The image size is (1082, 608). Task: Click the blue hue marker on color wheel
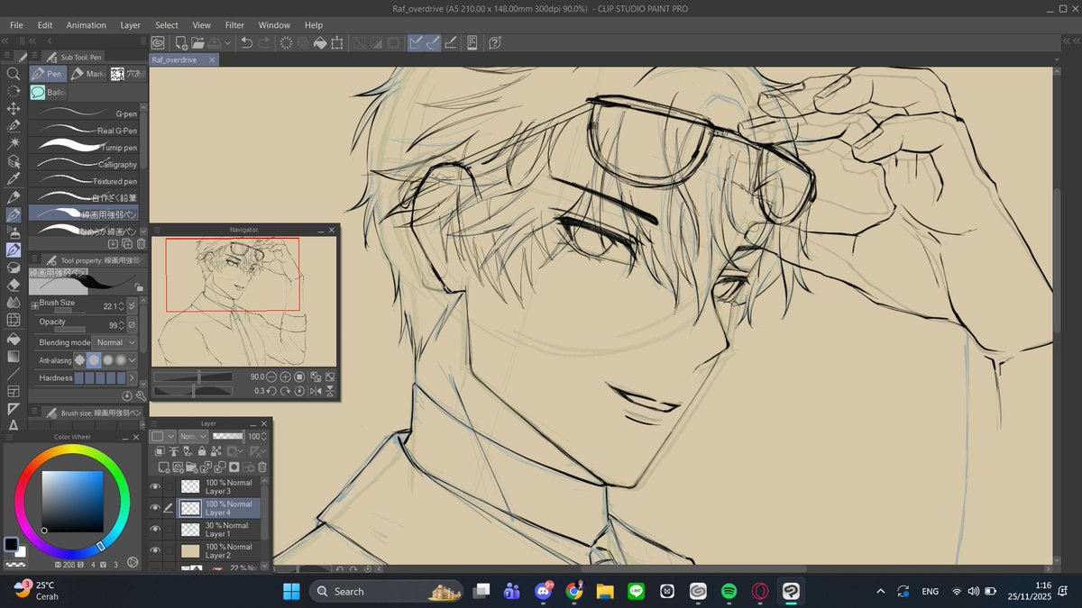(x=101, y=546)
